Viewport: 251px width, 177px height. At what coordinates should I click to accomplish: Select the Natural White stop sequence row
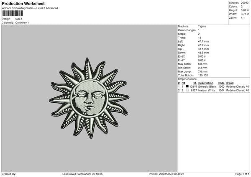pyautogui.click(x=213, y=91)
